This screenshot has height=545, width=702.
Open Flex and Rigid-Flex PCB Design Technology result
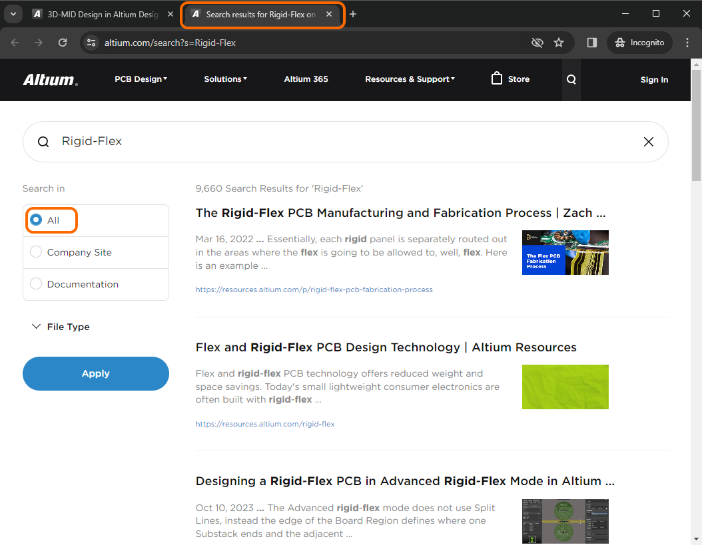coord(386,347)
